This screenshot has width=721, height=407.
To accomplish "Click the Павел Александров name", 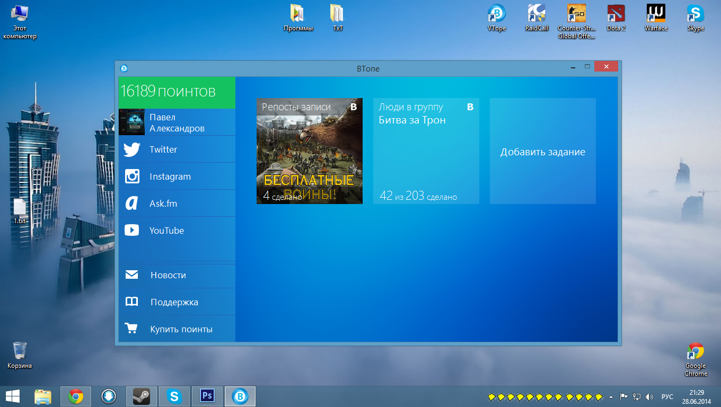I will click(x=177, y=123).
